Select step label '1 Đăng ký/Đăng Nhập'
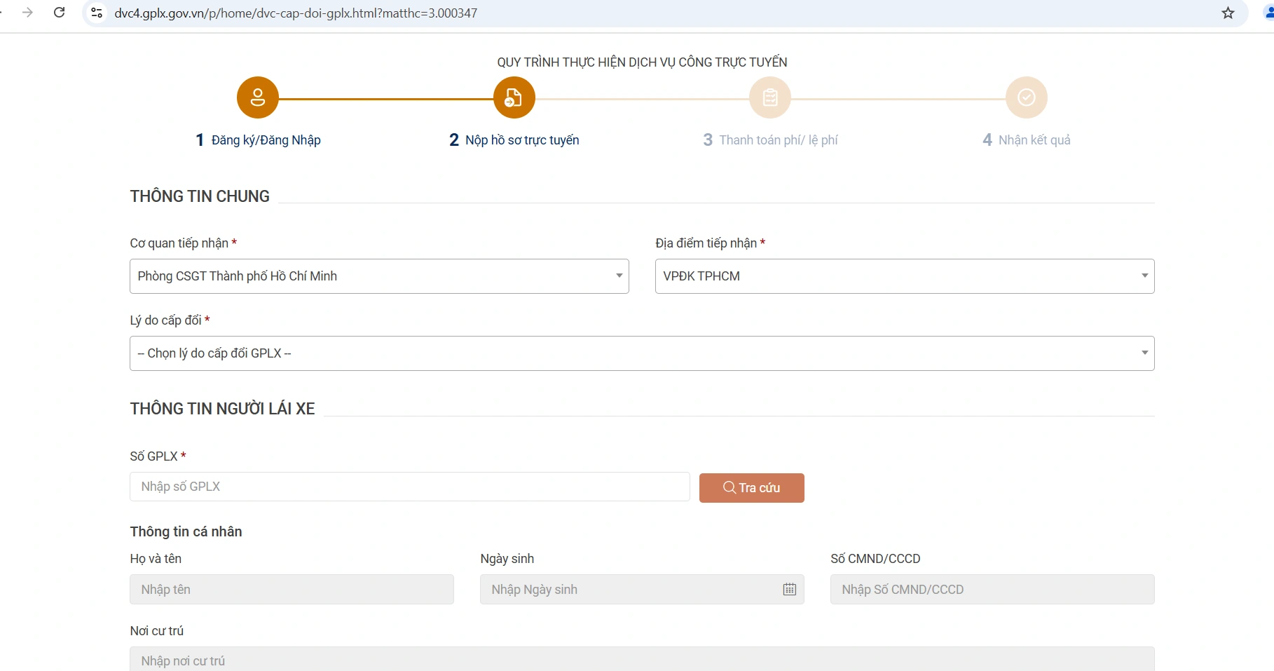The width and height of the screenshot is (1274, 671). (258, 140)
